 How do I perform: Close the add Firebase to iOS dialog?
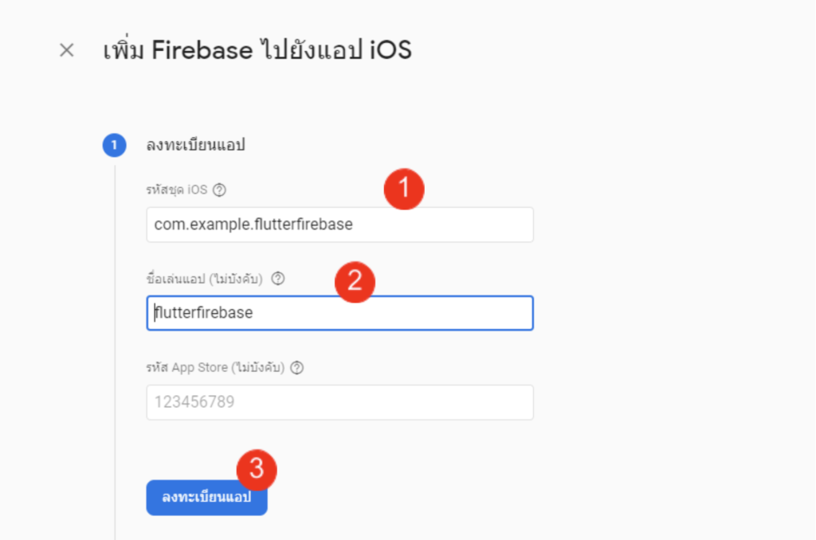[x=67, y=50]
